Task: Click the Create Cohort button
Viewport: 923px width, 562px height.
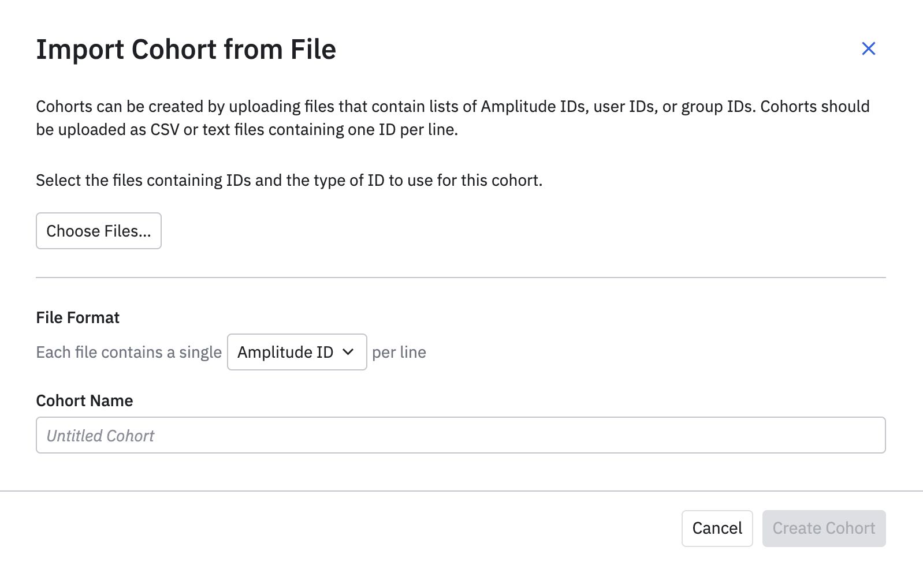Action: [x=823, y=528]
